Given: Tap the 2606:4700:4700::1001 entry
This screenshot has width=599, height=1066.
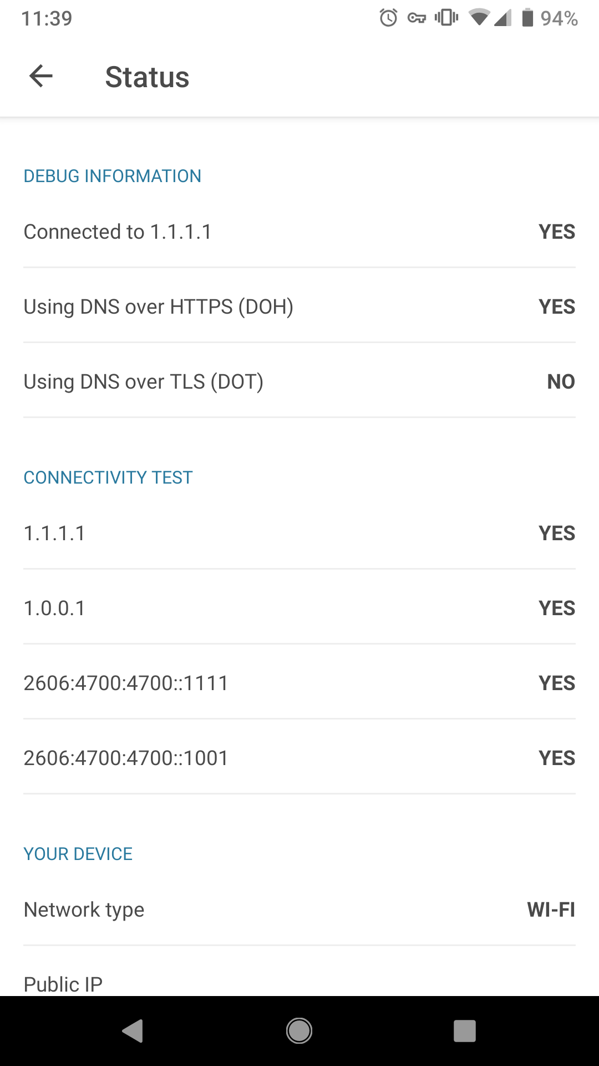Looking at the screenshot, I should coord(299,758).
